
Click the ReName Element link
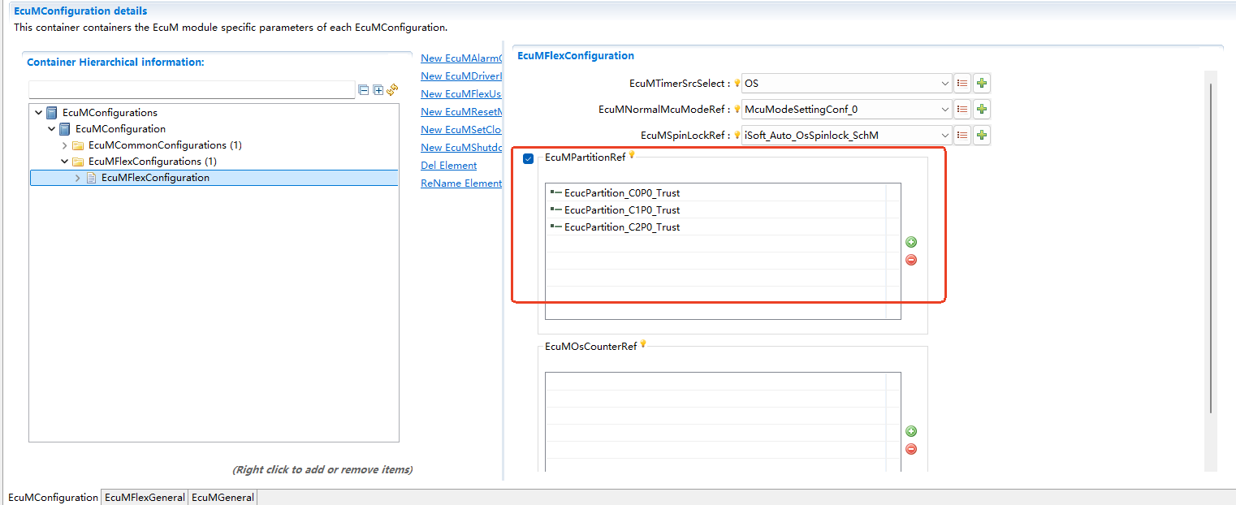coord(460,183)
